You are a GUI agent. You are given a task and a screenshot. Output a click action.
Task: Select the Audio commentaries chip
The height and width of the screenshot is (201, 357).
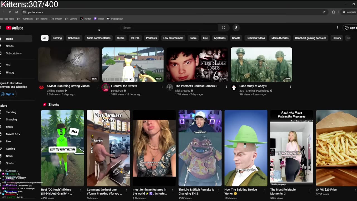pos(98,38)
